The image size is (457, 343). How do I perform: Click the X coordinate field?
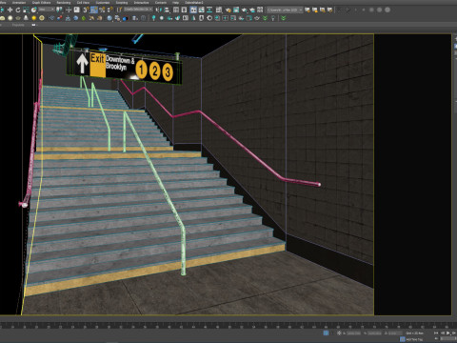pyautogui.click(x=353, y=333)
